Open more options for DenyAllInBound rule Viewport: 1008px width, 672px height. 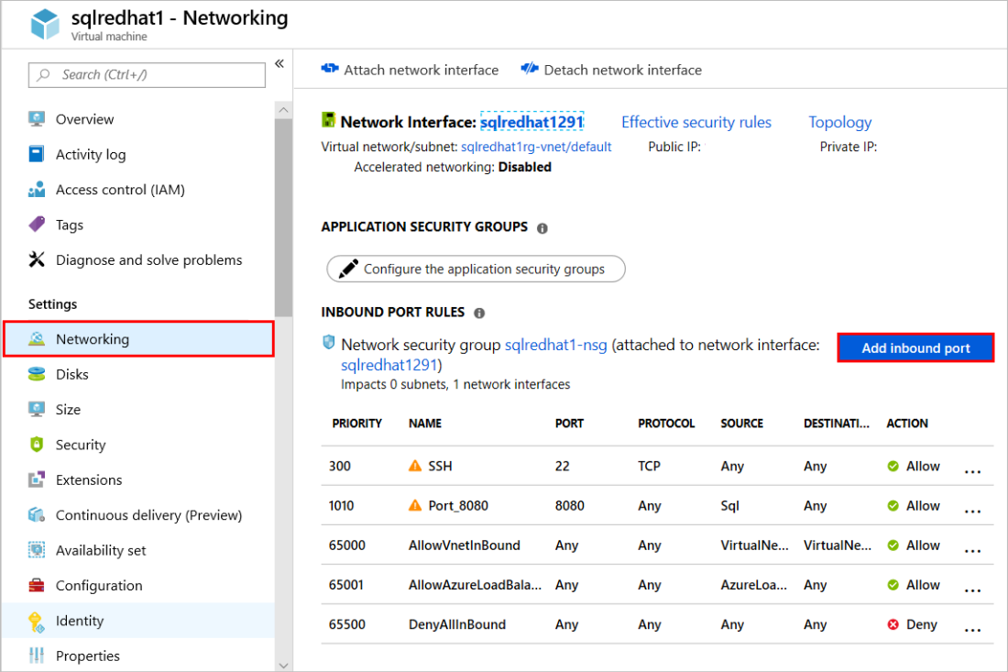pyautogui.click(x=973, y=630)
